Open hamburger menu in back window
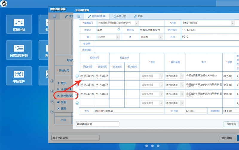Screen dimensions: 239x150 point(54,16)
